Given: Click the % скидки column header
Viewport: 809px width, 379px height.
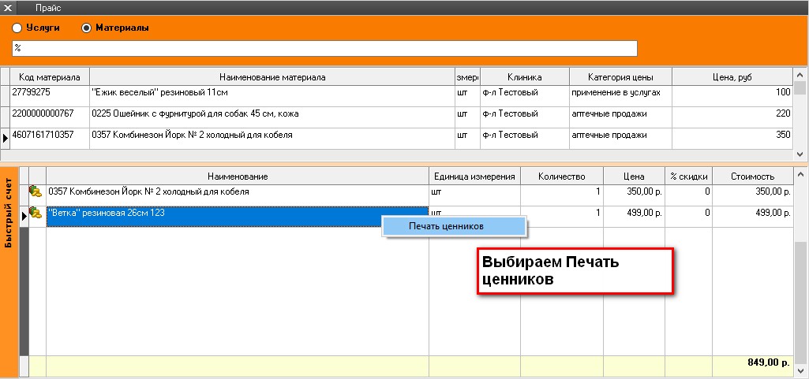Looking at the screenshot, I should coord(689,176).
